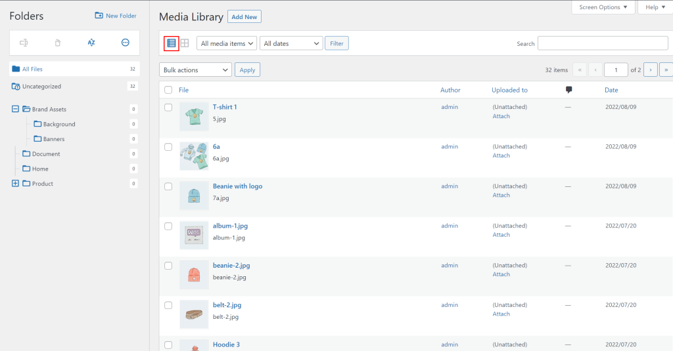Click the '5.jpg' filename text

click(220, 119)
